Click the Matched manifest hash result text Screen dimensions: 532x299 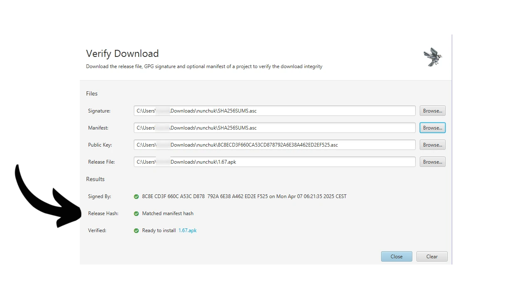coord(167,213)
